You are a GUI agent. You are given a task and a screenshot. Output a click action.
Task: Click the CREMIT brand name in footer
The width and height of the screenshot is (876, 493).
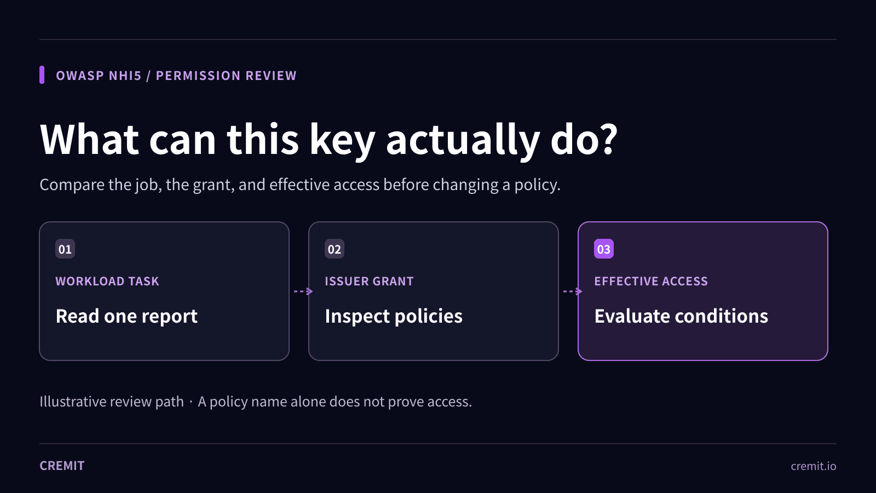pos(62,466)
